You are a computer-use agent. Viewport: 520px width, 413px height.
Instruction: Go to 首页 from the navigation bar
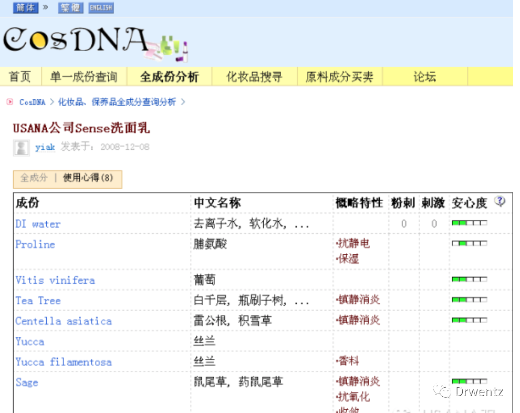(19, 76)
